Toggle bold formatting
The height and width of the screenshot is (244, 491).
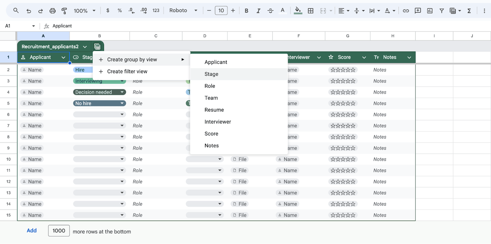coord(246,11)
